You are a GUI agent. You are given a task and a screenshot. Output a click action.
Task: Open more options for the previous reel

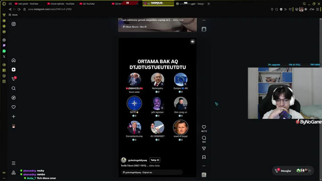(x=204, y=20)
